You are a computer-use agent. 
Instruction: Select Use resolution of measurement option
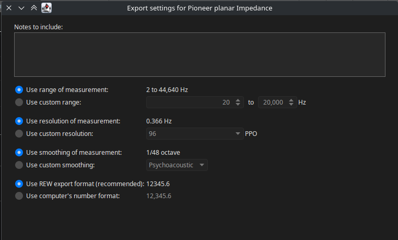[19, 121]
